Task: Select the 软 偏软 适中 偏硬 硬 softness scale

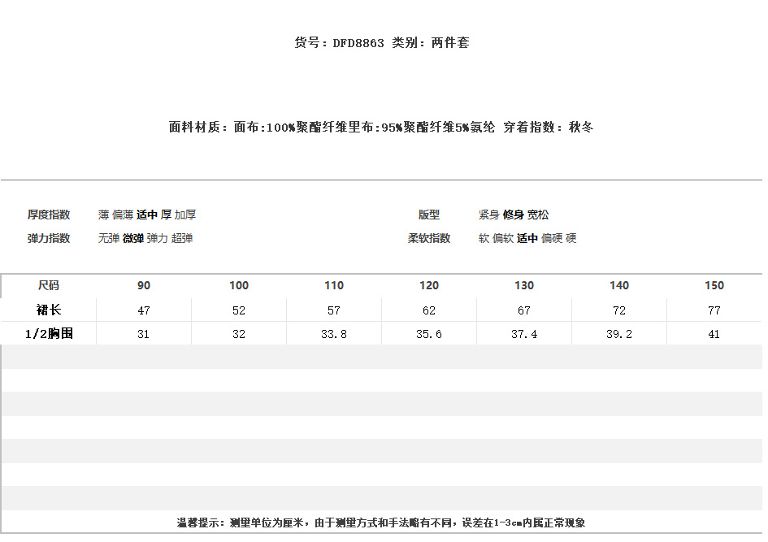Action: pyautogui.click(x=527, y=238)
